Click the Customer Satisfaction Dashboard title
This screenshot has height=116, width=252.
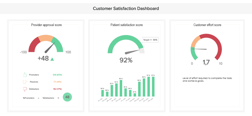[x=126, y=9]
